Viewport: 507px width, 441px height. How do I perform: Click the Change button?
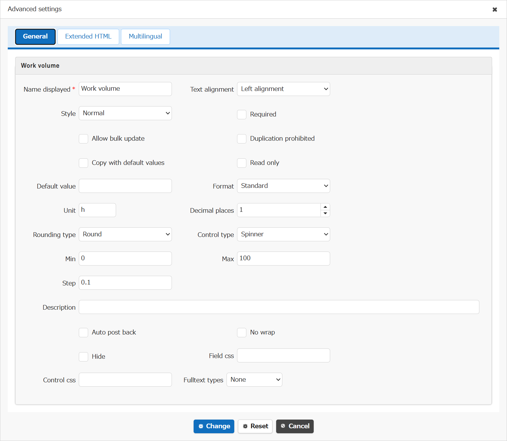(214, 426)
